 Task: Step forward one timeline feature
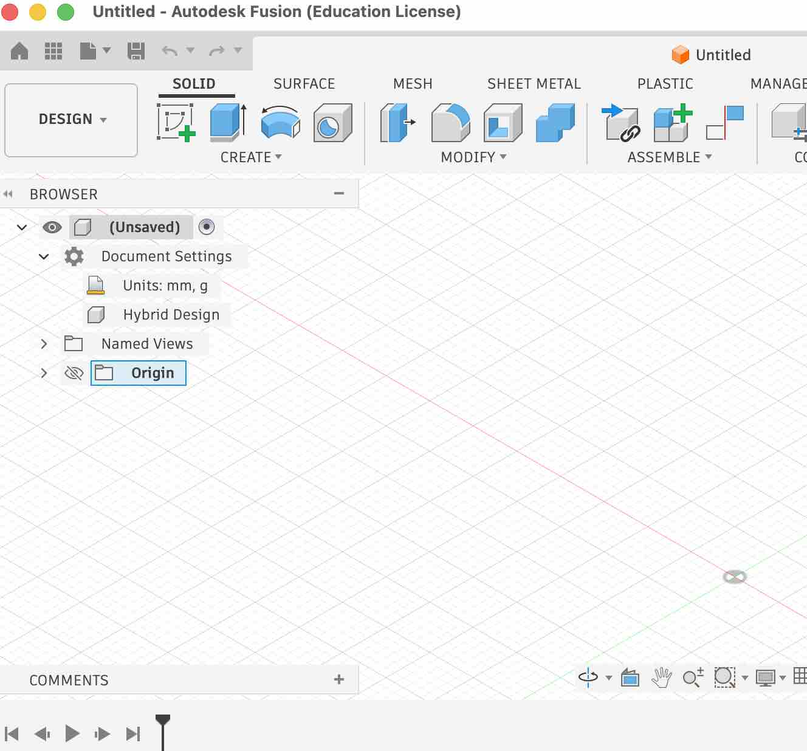(102, 734)
